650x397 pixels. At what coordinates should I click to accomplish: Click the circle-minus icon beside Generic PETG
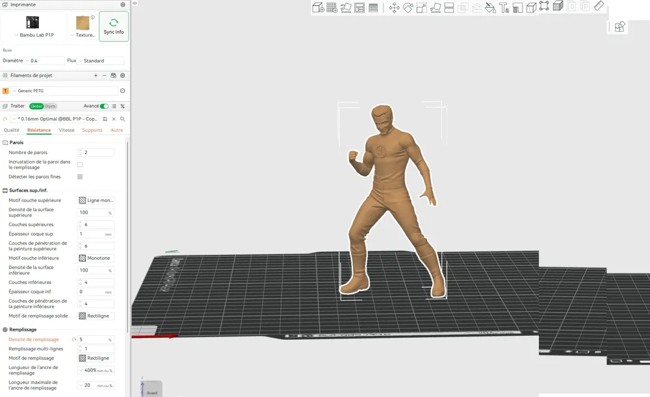123,91
